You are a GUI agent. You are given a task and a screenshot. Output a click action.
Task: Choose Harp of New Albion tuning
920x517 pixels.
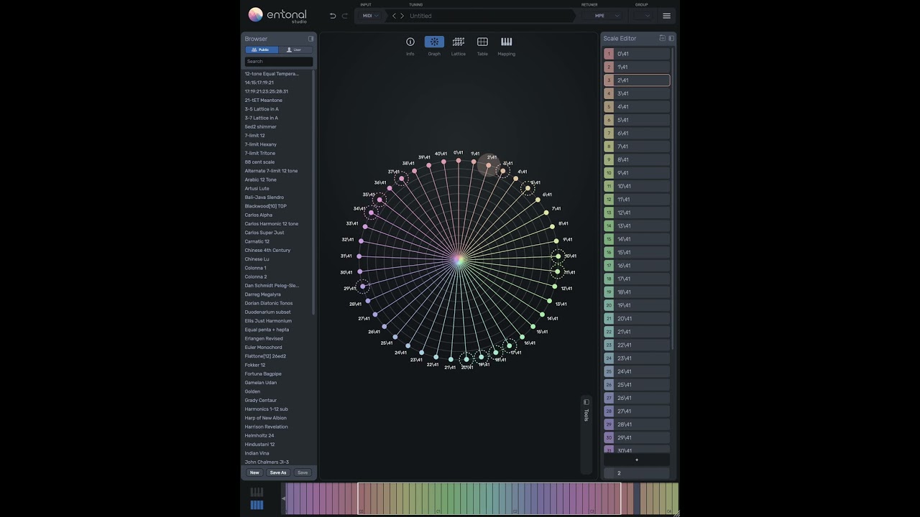coord(265,418)
